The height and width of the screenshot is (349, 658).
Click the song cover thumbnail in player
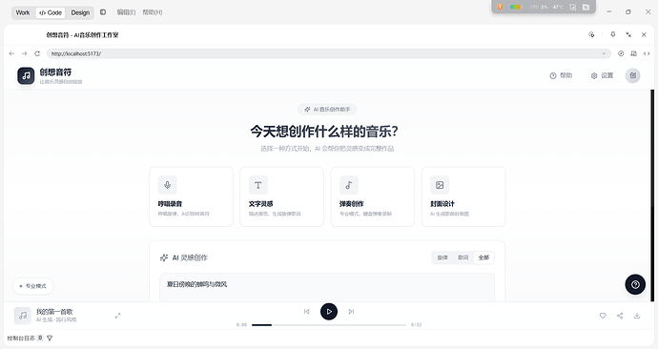click(23, 316)
